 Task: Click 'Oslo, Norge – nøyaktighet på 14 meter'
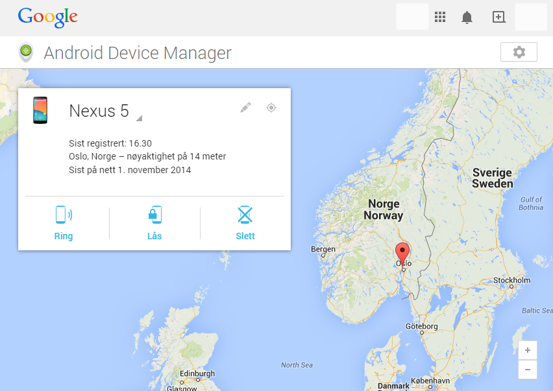point(147,156)
